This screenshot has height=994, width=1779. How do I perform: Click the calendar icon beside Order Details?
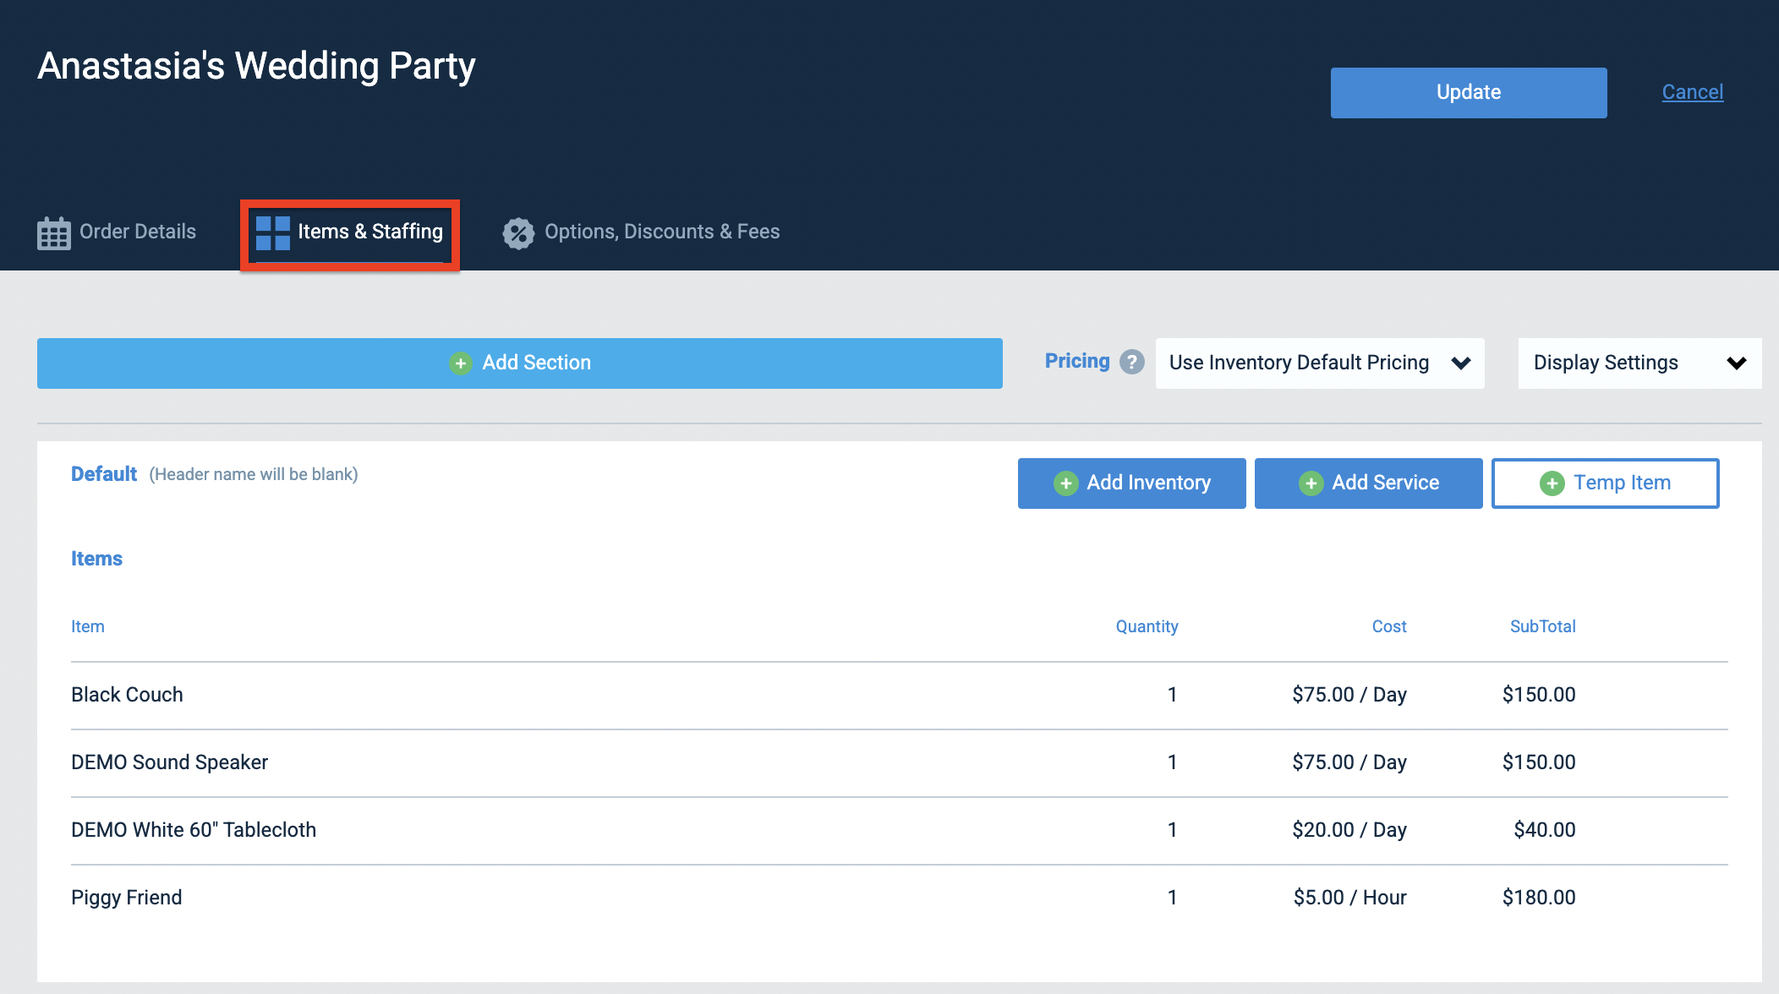click(54, 232)
